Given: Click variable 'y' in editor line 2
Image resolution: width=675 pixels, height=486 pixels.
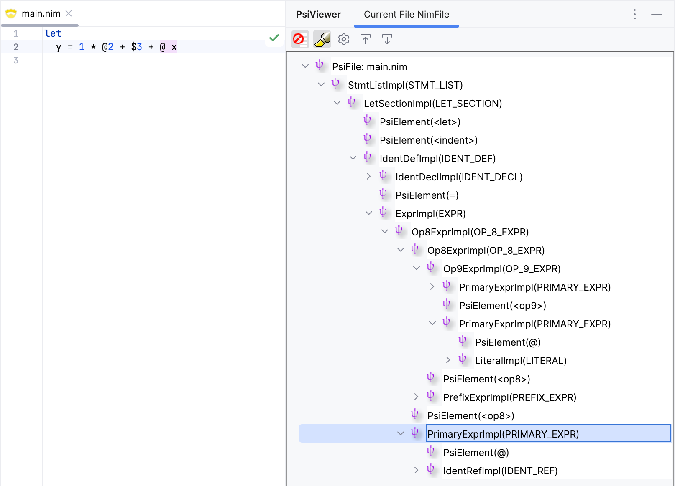Looking at the screenshot, I should pyautogui.click(x=59, y=47).
